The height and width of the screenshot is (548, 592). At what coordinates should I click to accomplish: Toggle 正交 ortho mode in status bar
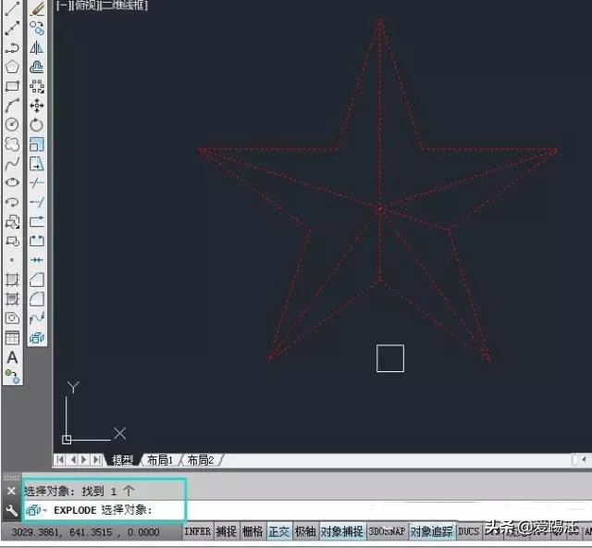click(x=278, y=531)
